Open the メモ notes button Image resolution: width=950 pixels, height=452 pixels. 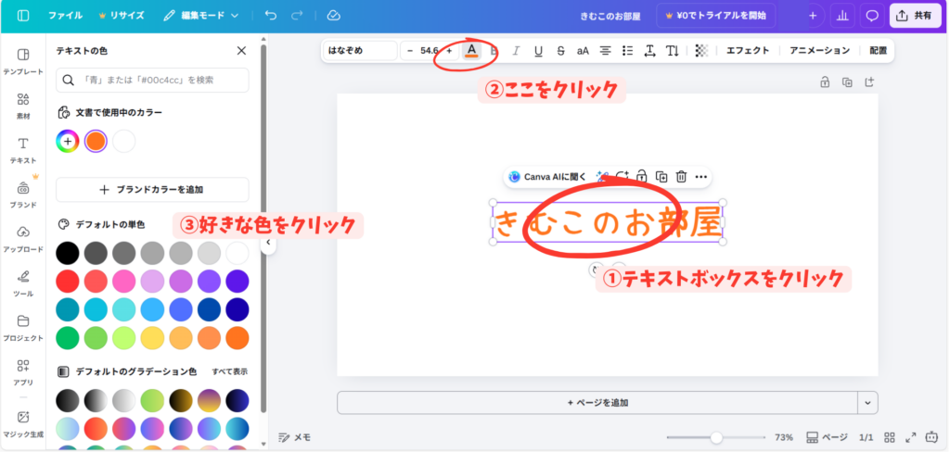(x=294, y=437)
